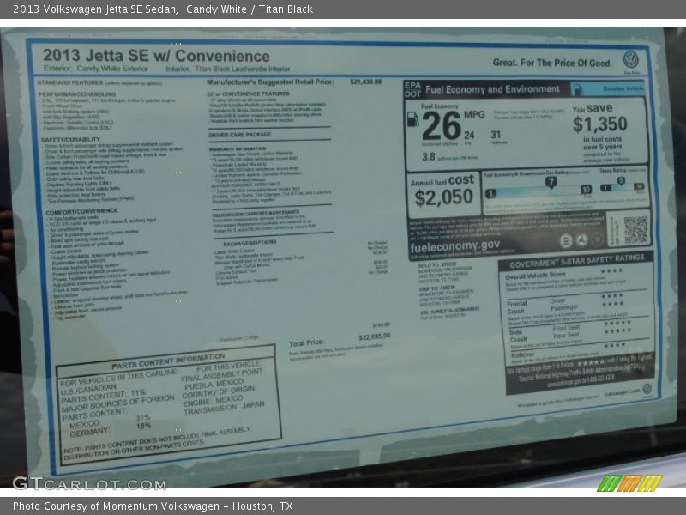The height and width of the screenshot is (515, 686).
Task: Click the total price value '$22,695.00'
Action: coord(375,336)
